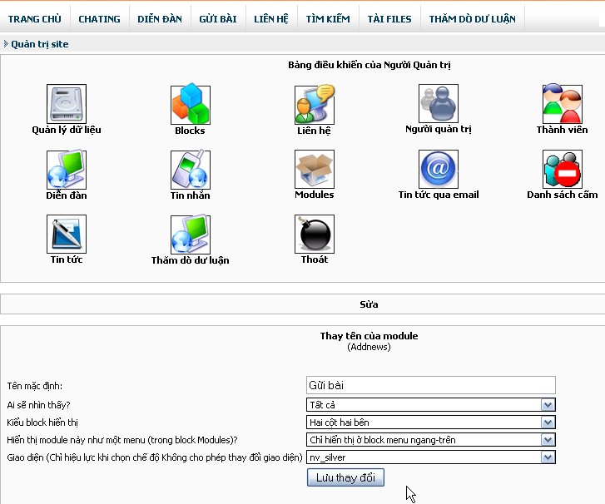This screenshot has height=504, width=605.
Task: Open the Ai sẽ nhìn thấy dropdown
Action: 430,405
